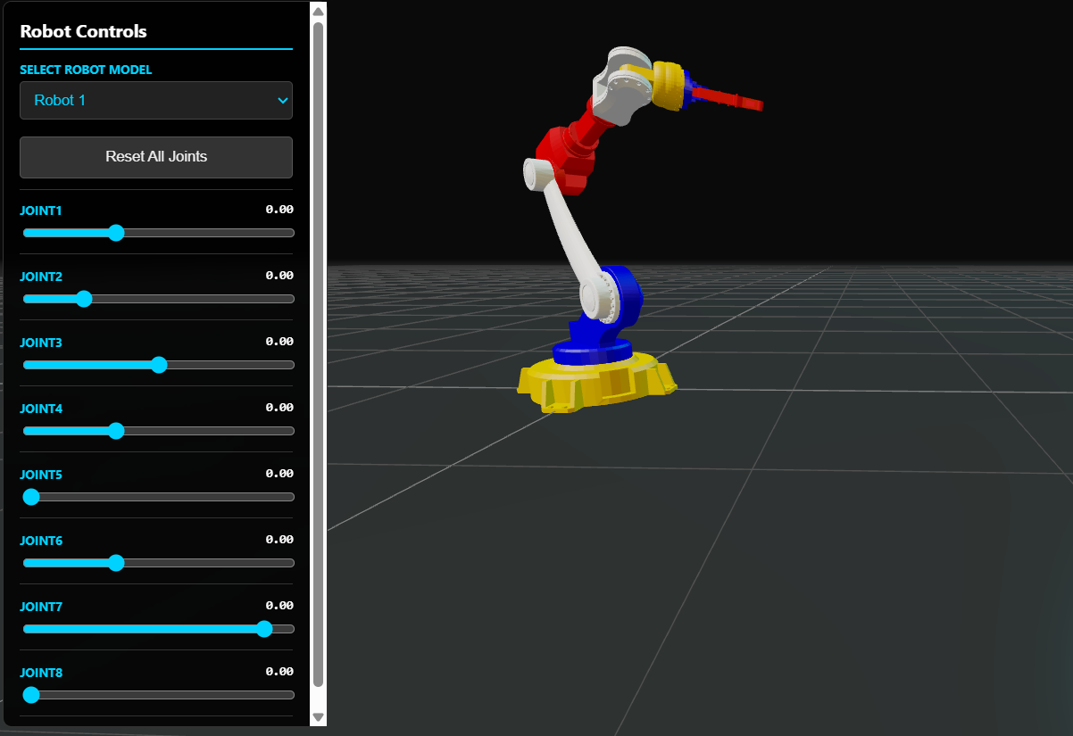This screenshot has width=1073, height=736.
Task: Click the JOINT3 slider handle
Action: coord(159,365)
